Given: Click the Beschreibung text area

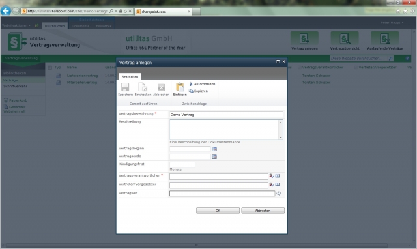Looking at the screenshot, I should tap(224, 130).
